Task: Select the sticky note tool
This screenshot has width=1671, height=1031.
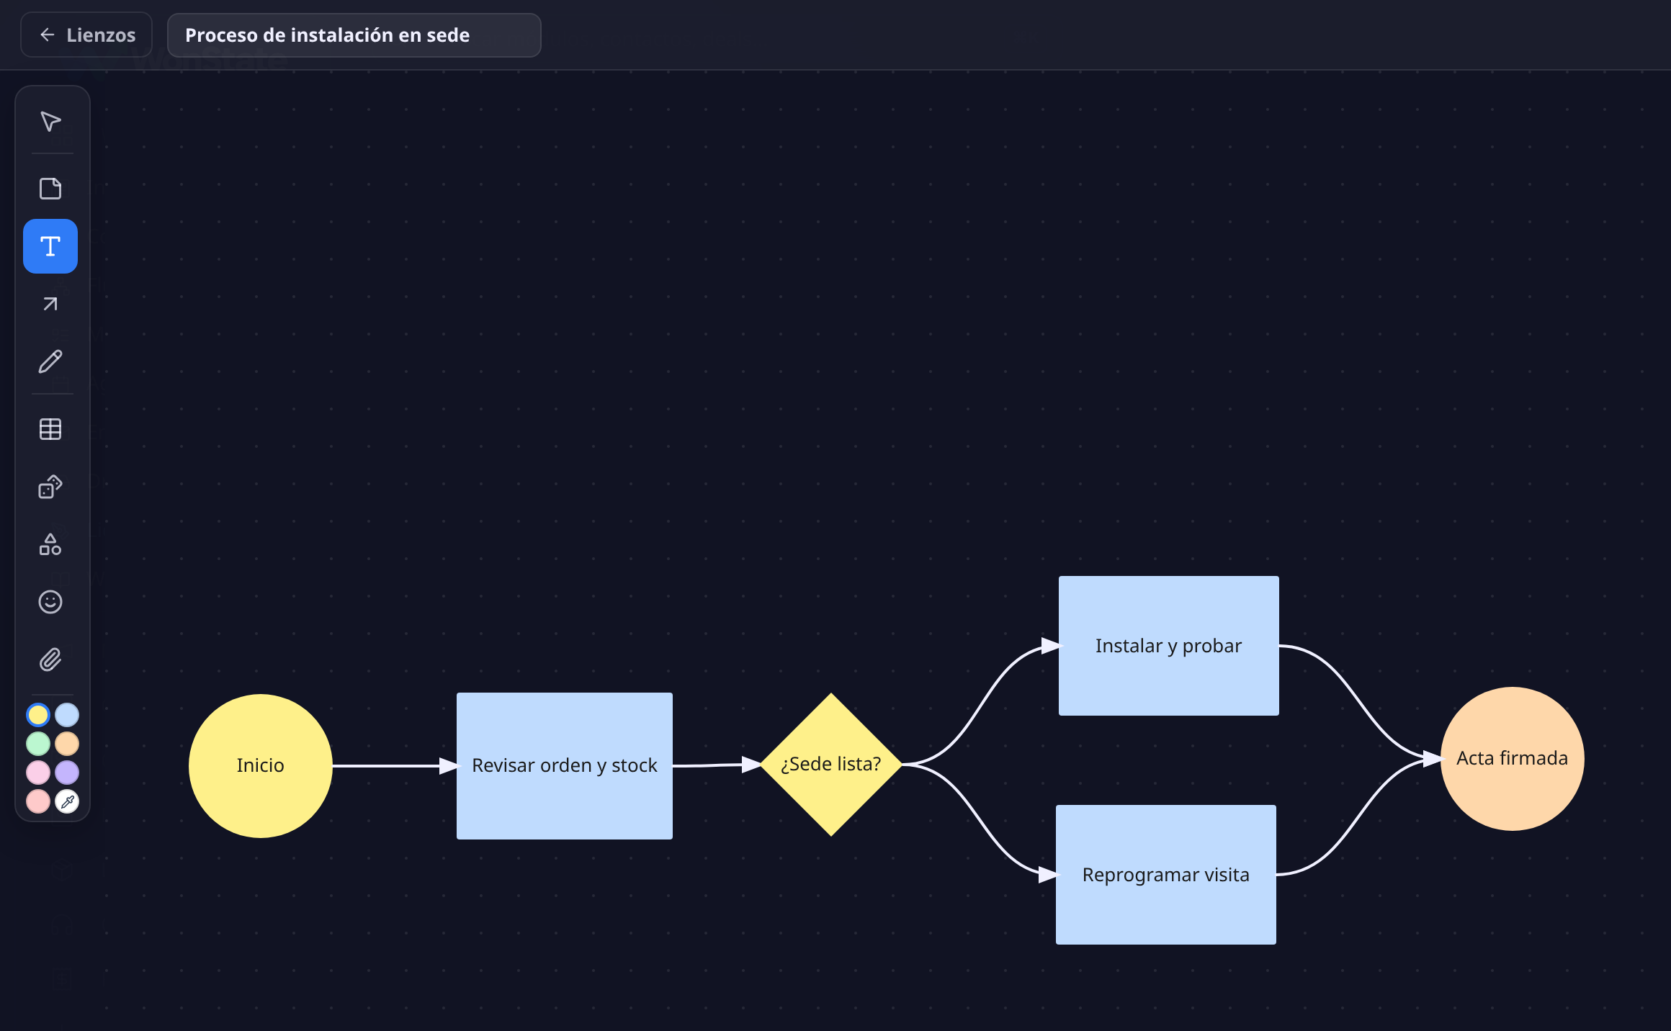Action: [50, 189]
